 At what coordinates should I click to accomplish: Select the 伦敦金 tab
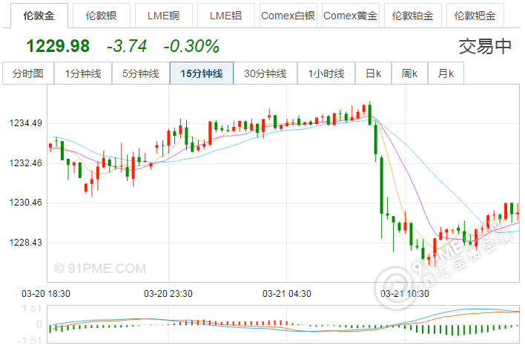pos(39,16)
